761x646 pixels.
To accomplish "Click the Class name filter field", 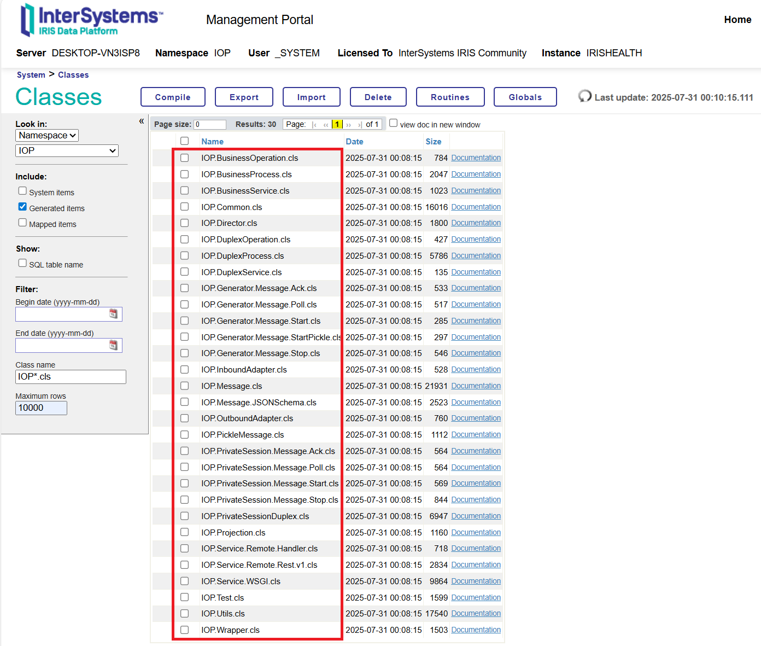I will click(x=71, y=377).
